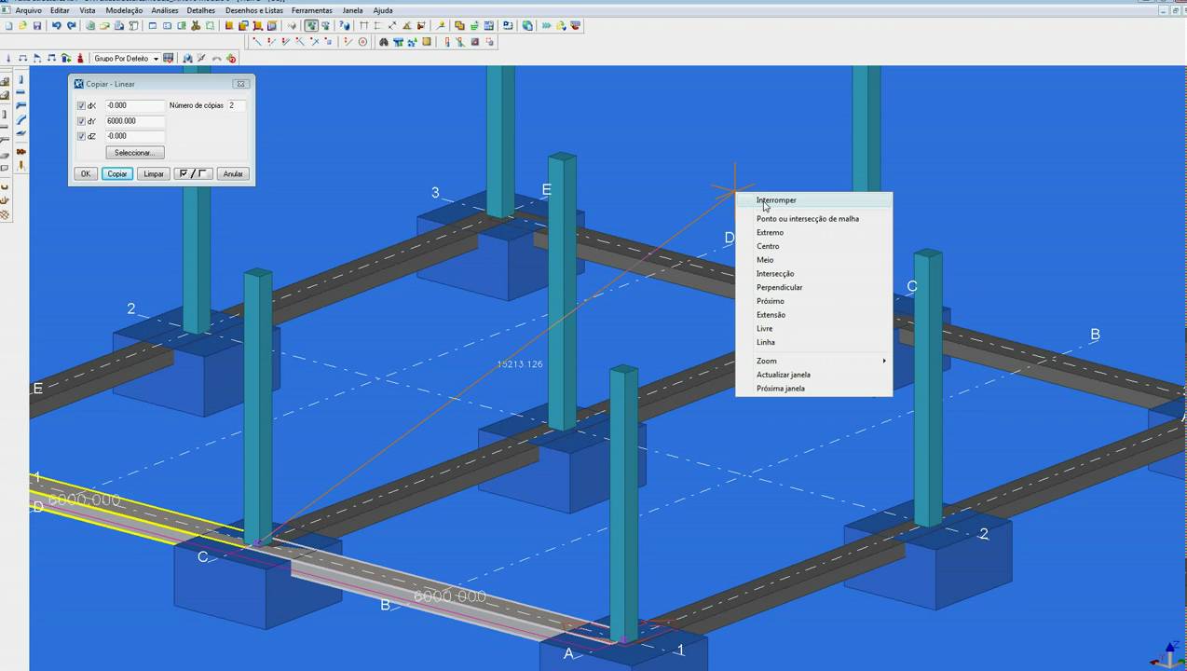Click the binoculars icon in the snap toolbar
This screenshot has width=1187, height=671.
pos(384,42)
